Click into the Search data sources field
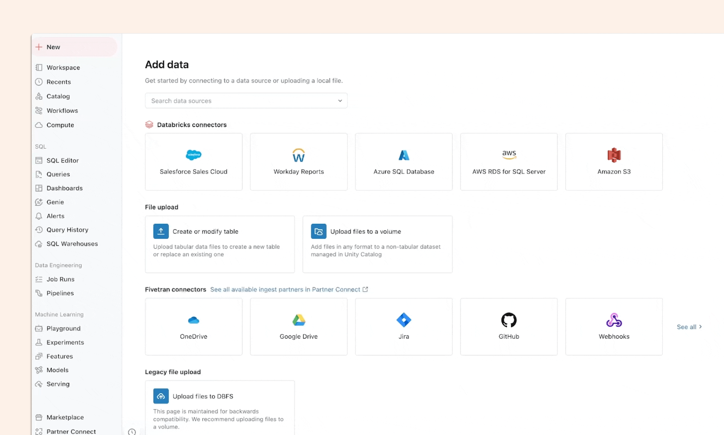This screenshot has height=435, width=724. click(x=235, y=101)
